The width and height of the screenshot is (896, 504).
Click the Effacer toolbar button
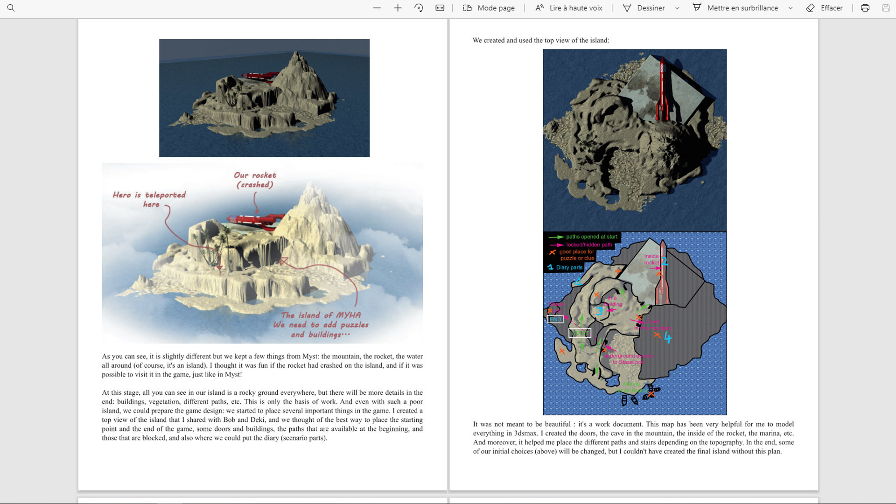pyautogui.click(x=825, y=8)
